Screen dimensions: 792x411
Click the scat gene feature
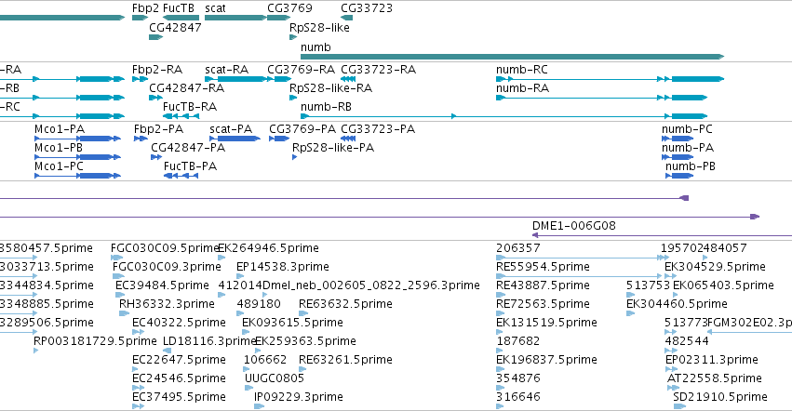tap(235, 18)
